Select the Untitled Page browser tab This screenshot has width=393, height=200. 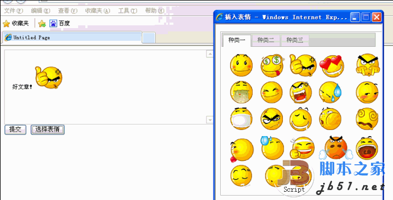pos(72,37)
